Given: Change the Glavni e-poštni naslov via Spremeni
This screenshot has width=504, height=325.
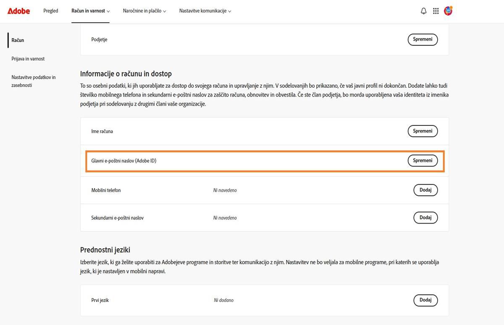Looking at the screenshot, I should [423, 160].
